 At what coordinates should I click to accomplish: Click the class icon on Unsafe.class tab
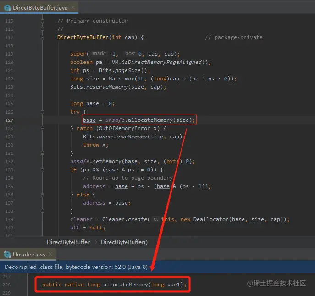[x=7, y=255]
